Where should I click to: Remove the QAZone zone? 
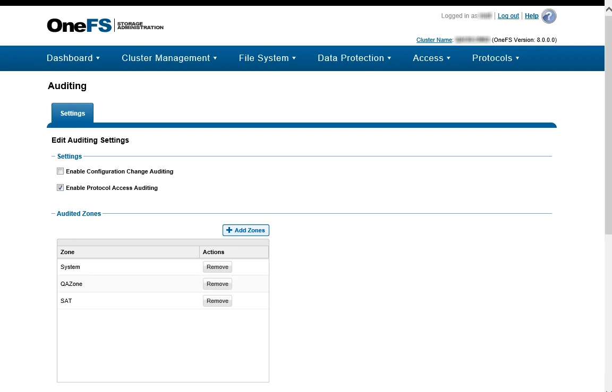click(217, 284)
